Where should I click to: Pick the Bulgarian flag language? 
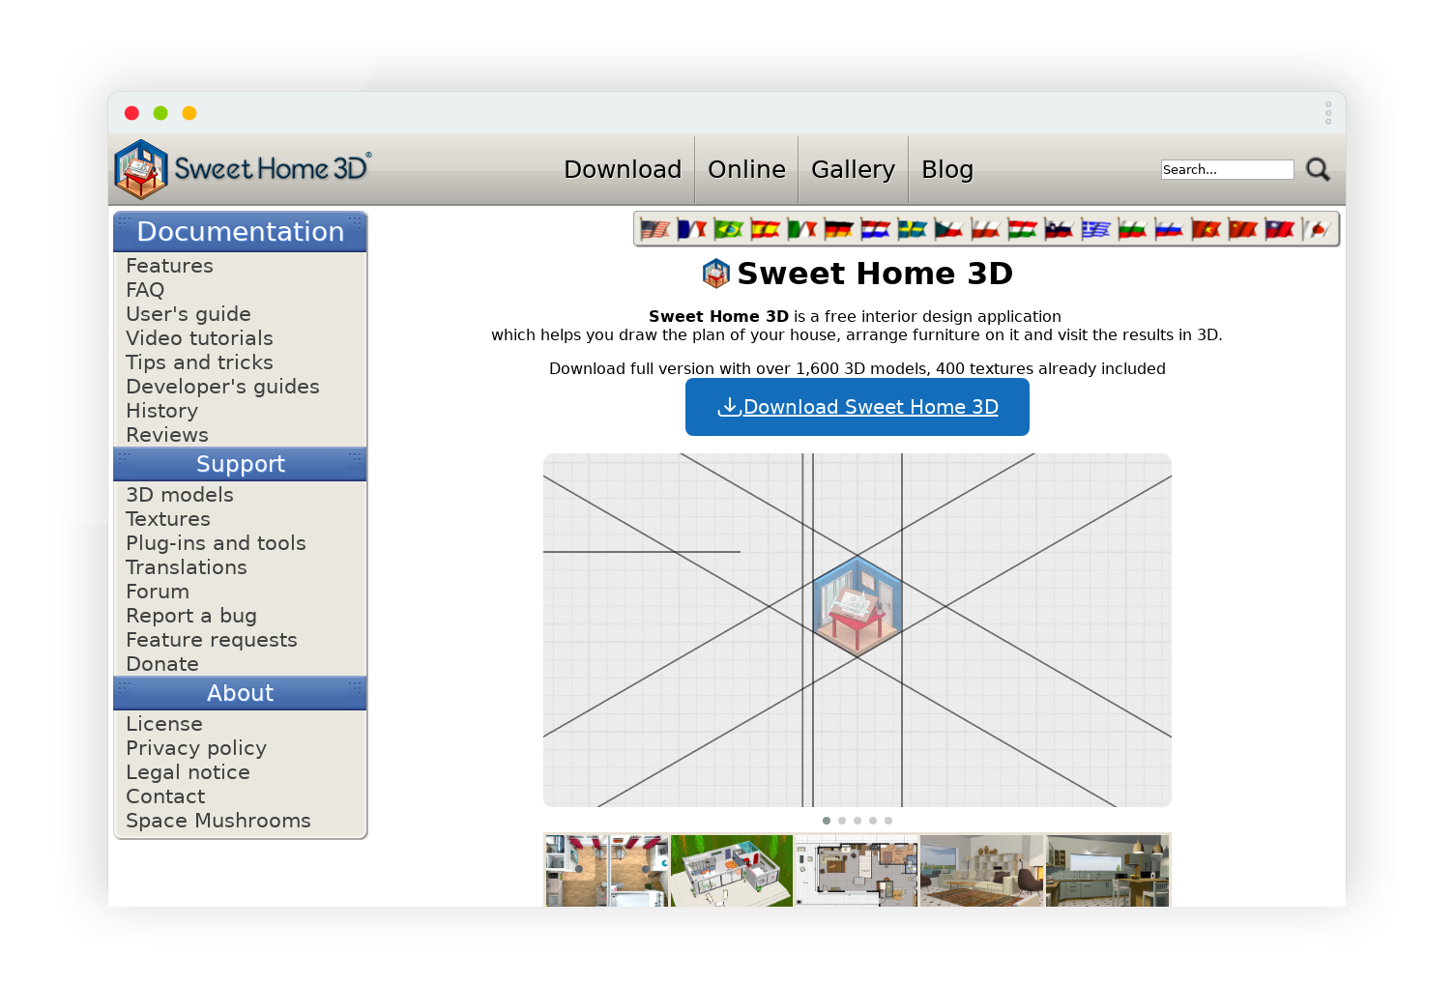point(1132,229)
